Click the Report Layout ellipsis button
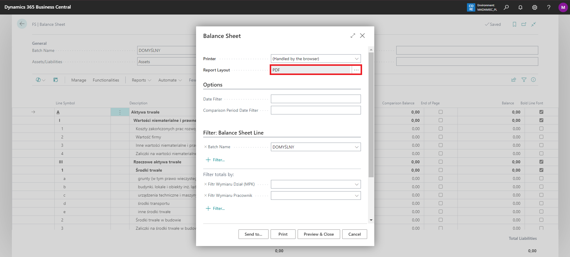 [356, 70]
